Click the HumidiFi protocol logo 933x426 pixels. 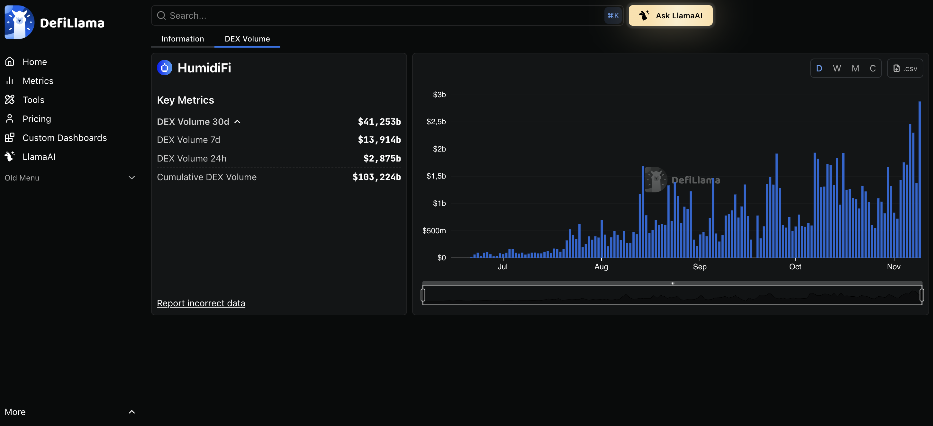coord(164,68)
